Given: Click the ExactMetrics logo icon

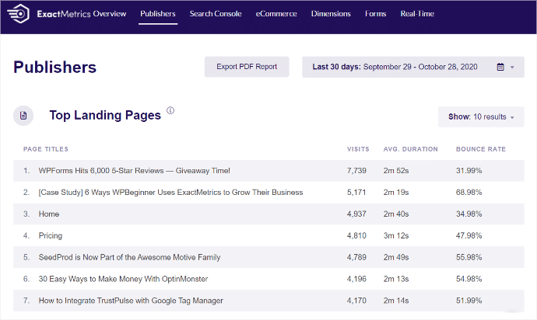Looking at the screenshot, I should coord(19,14).
